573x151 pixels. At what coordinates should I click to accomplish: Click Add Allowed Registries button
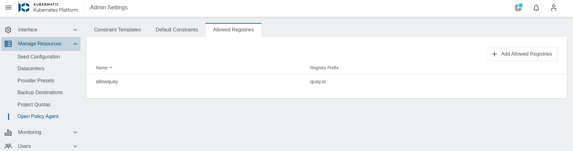tap(522, 54)
